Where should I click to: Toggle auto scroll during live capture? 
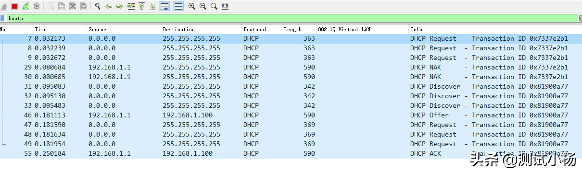tap(164, 6)
